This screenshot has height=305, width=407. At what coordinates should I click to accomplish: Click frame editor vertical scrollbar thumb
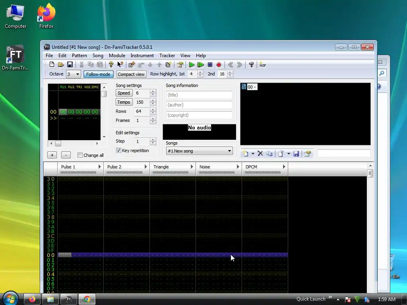[x=104, y=94]
